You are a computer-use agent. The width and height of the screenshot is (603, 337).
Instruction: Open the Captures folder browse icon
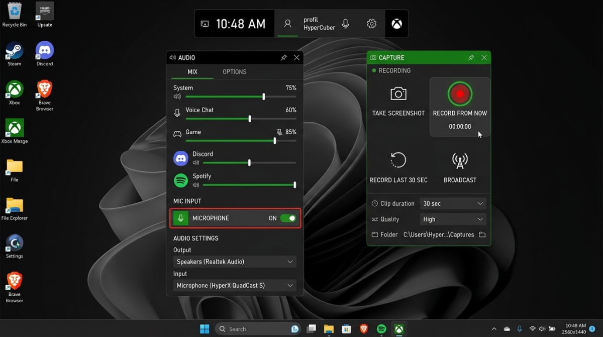click(x=482, y=234)
